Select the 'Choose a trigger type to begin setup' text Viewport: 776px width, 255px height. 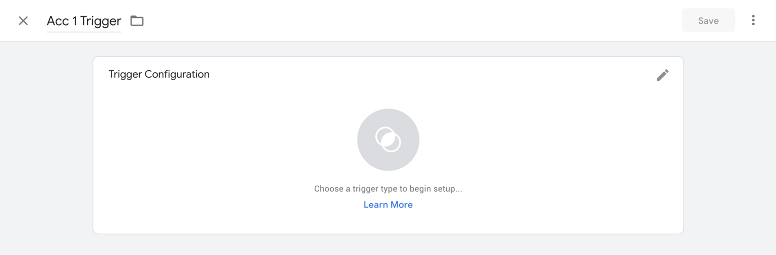click(x=388, y=189)
